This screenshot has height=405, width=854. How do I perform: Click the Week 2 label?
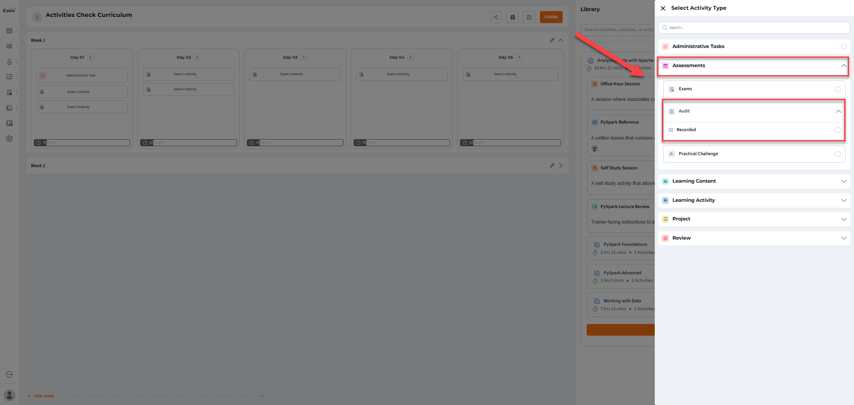(x=38, y=166)
